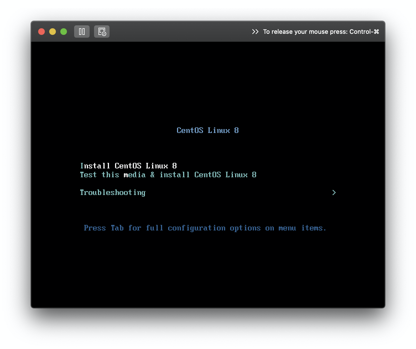The image size is (416, 349).
Task: Click the Troubleshooting submenu arrow
Action: 334,193
